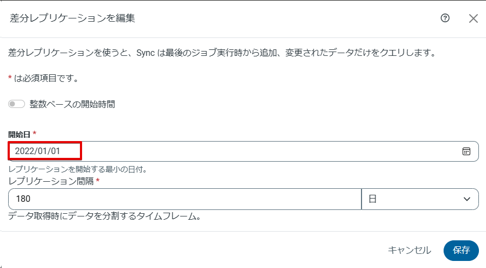Close the 差分レプリケーションを編集 dialog

pyautogui.click(x=473, y=18)
